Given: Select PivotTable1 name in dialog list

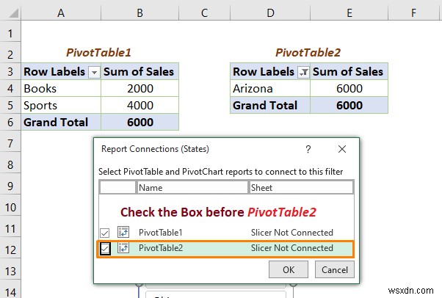Looking at the screenshot, I should [160, 233].
